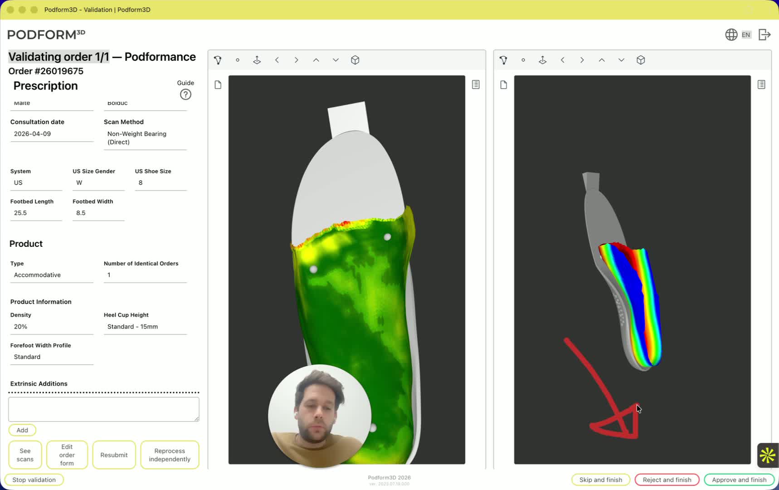Click the 3D cube view icon in left viewer
The height and width of the screenshot is (490, 779).
[355, 60]
